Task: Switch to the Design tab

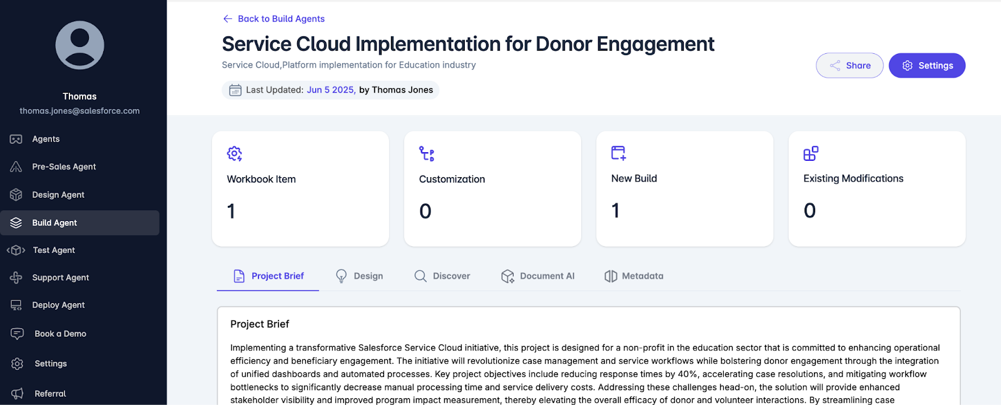Action: (x=359, y=276)
